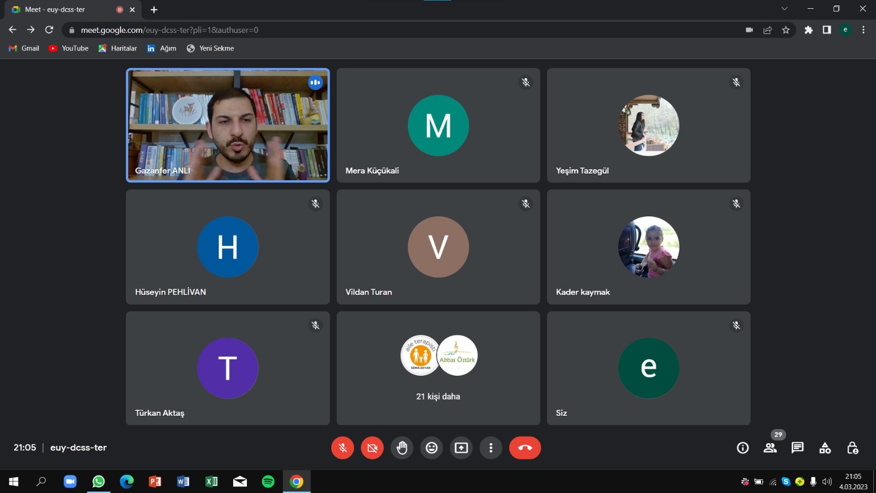Open Spotify from the Windows taskbar
Screen dimensions: 876x493
[x=268, y=481]
